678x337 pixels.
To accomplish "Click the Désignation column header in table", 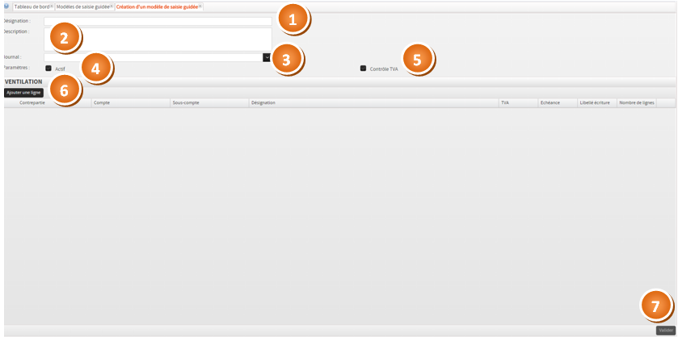I will tap(374, 102).
